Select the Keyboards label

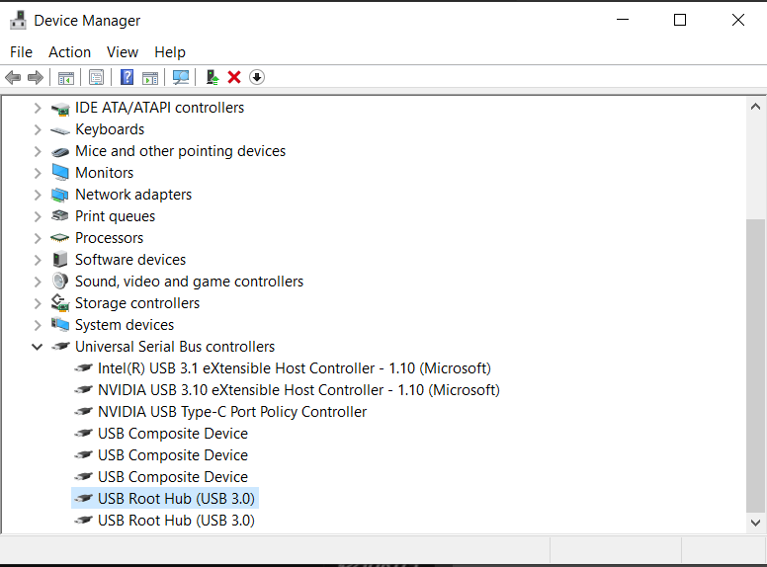click(x=110, y=129)
